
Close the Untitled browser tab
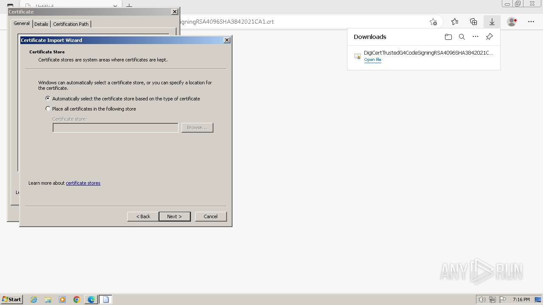(x=115, y=6)
